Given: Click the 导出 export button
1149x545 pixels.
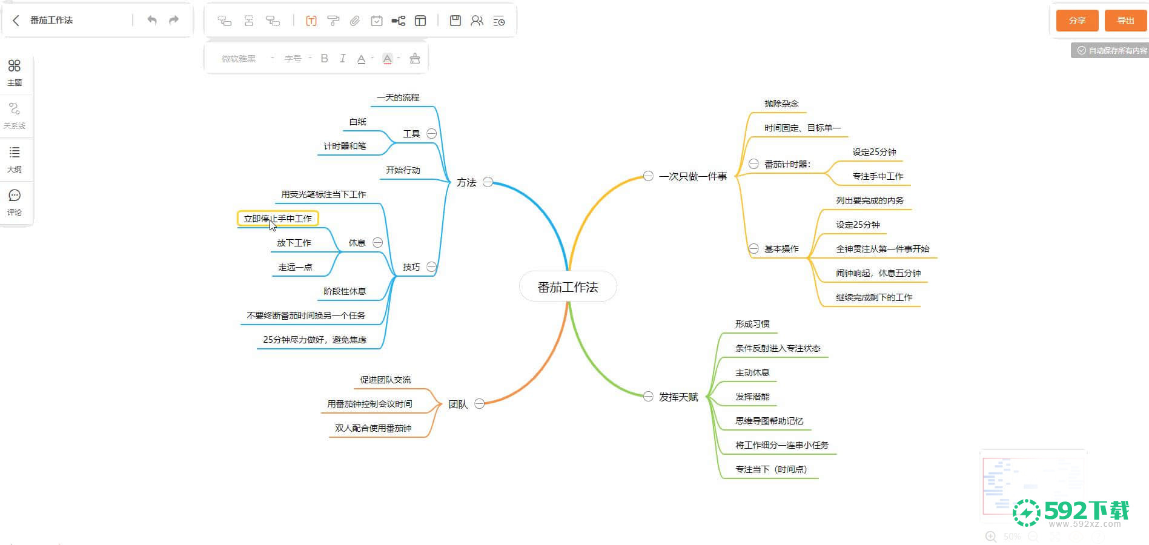Looking at the screenshot, I should (1125, 21).
